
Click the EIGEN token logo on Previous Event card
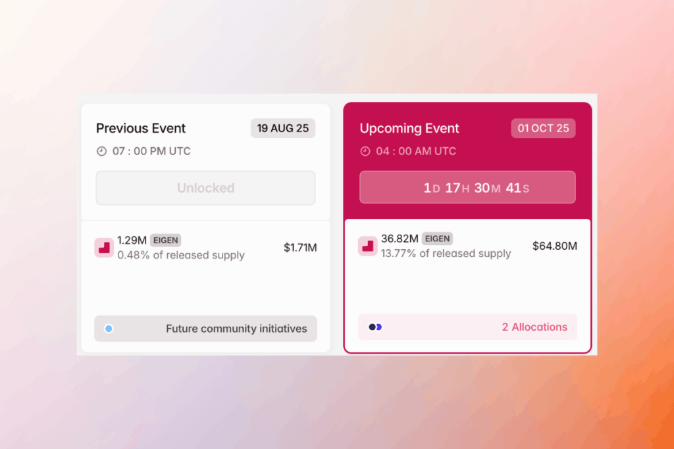tap(103, 248)
